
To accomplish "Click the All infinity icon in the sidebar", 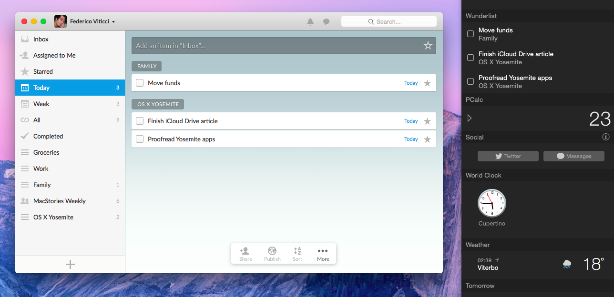I will [25, 120].
